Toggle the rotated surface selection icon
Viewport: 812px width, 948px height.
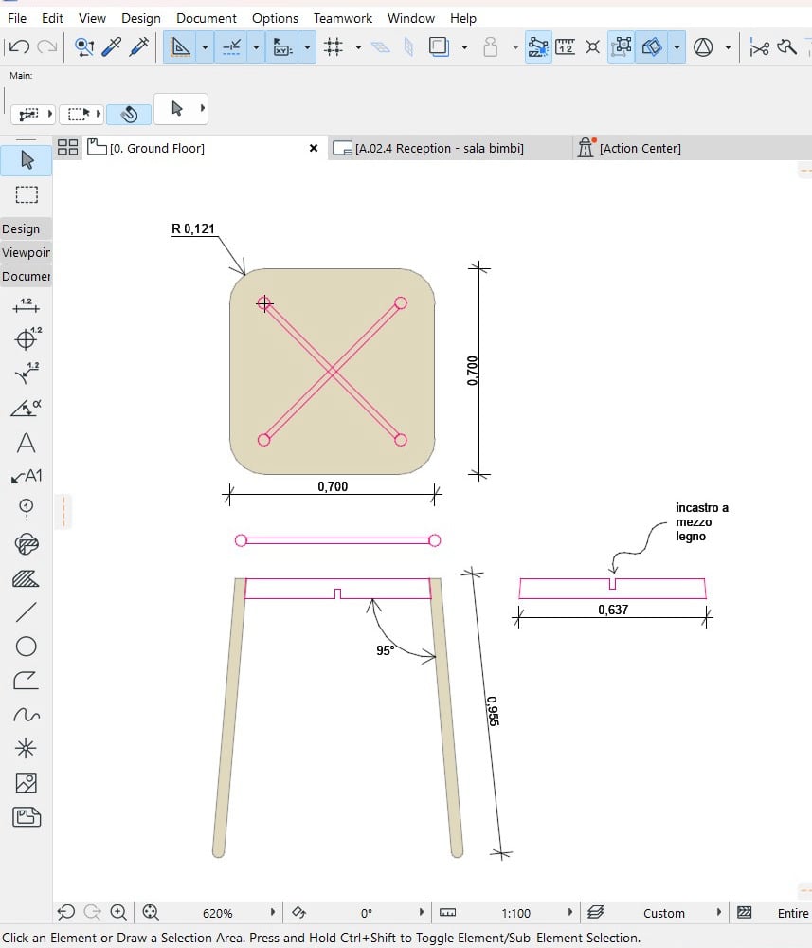coord(652,46)
